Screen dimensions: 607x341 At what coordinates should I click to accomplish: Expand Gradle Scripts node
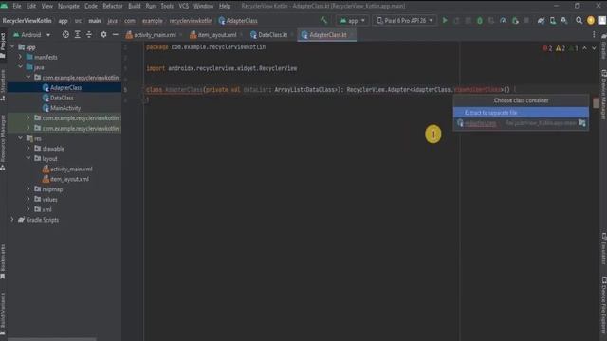click(12, 219)
